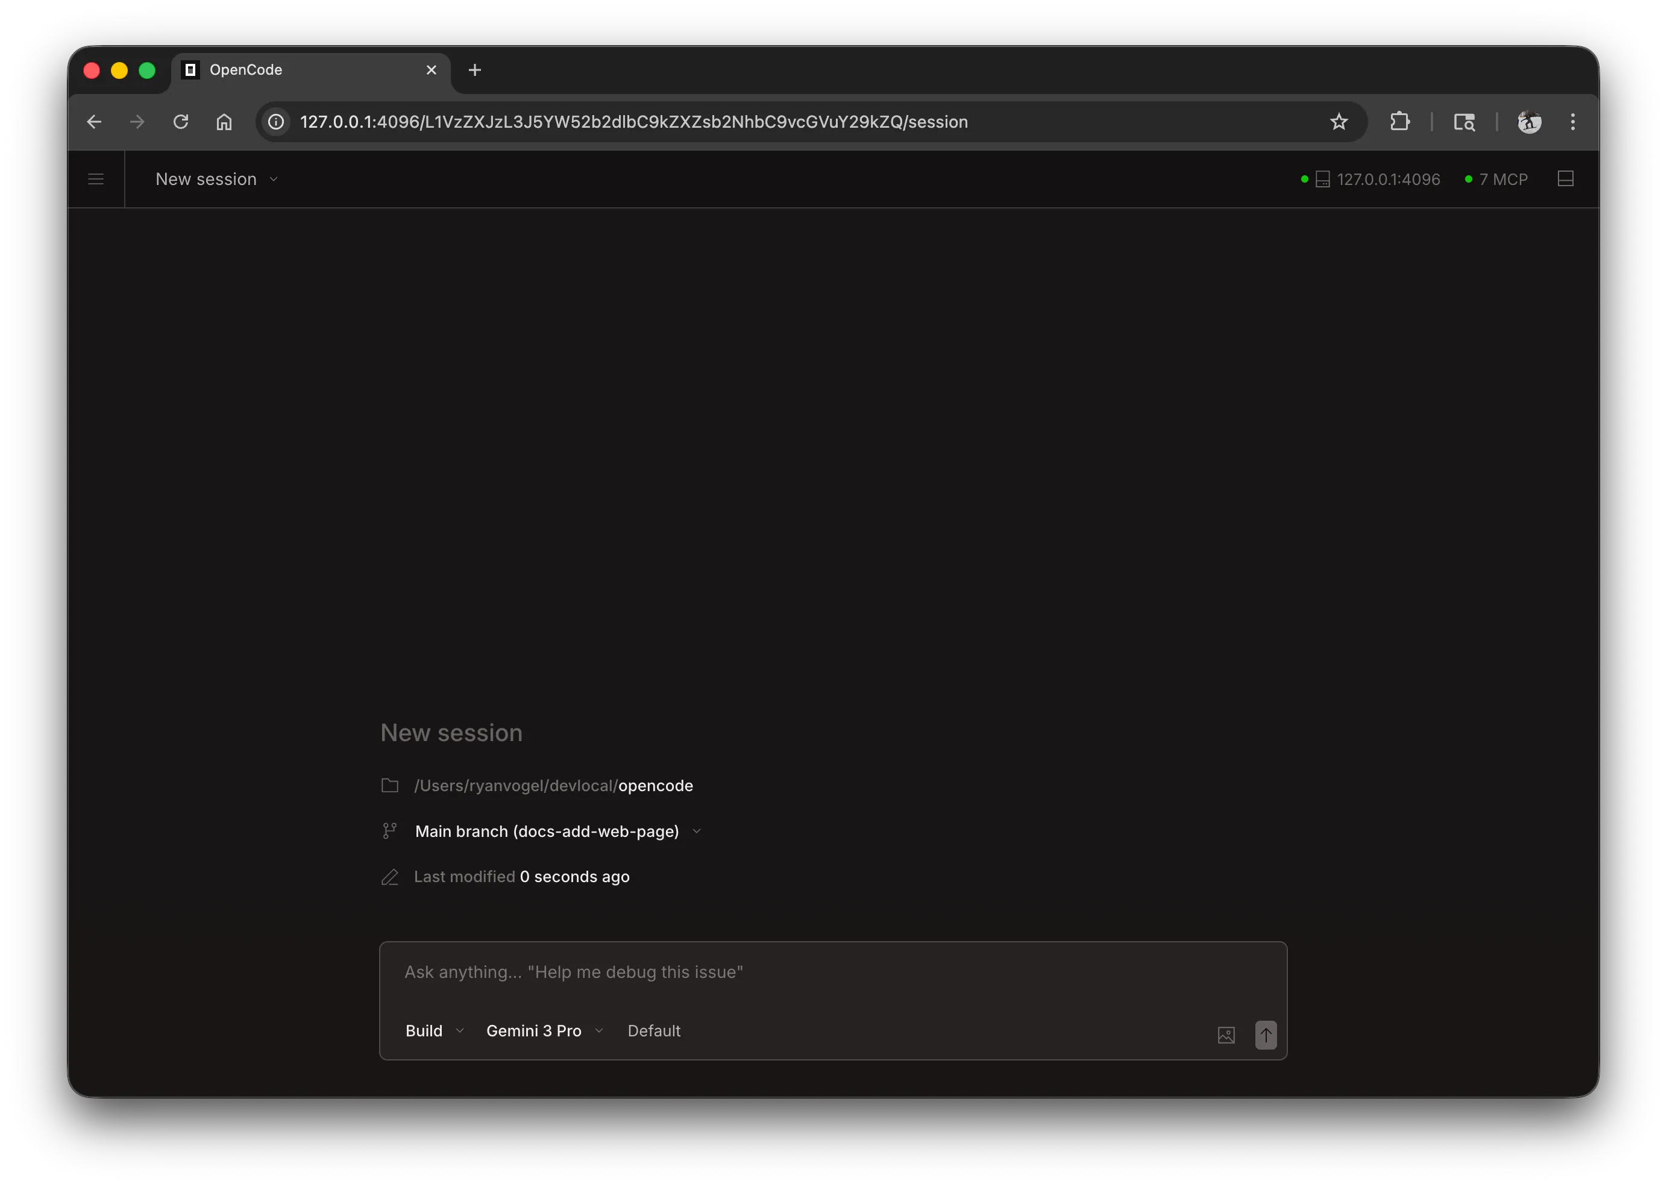
Task: Open the /Users/ryanvogel/devlocal/opencode path
Action: pos(553,785)
